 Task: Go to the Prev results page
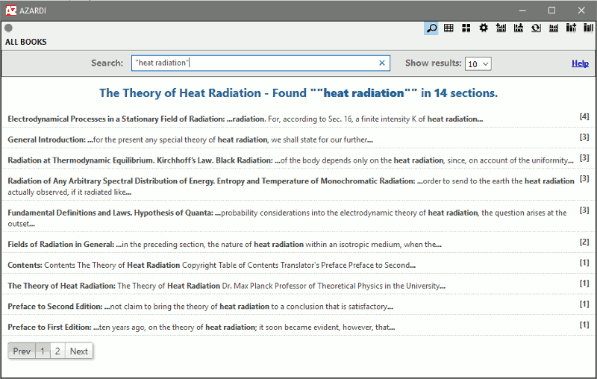(22, 351)
